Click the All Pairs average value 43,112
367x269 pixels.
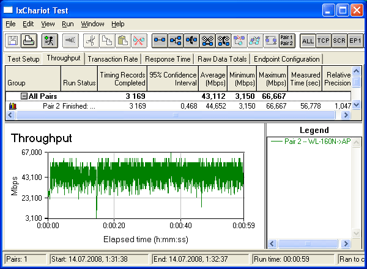coord(213,96)
